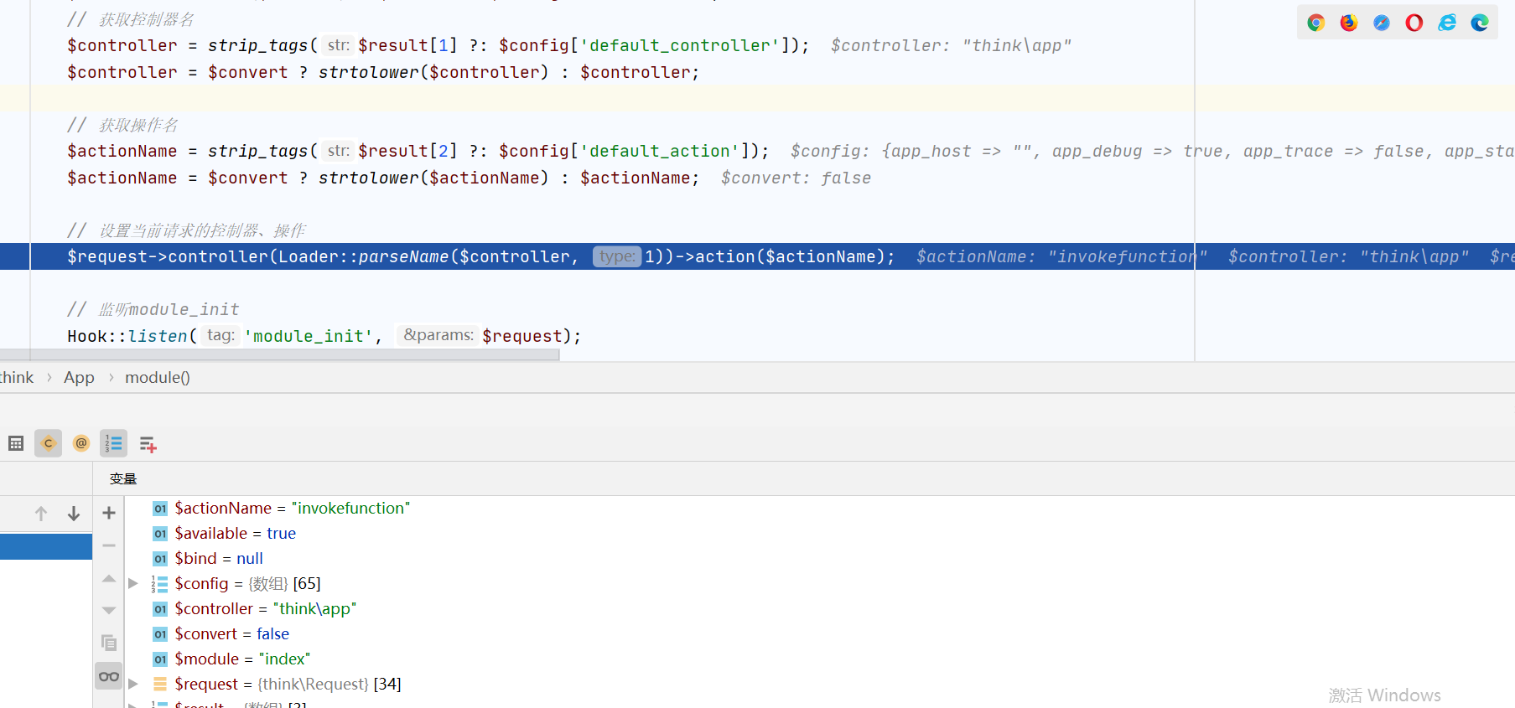Select next frame down arrow
Image resolution: width=1515 pixels, height=708 pixels.
coord(74,514)
